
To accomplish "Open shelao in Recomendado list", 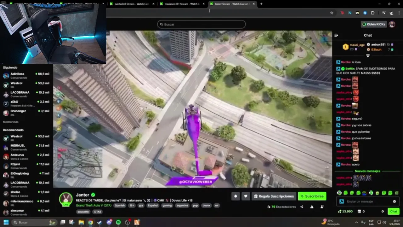I will [x=26, y=194].
